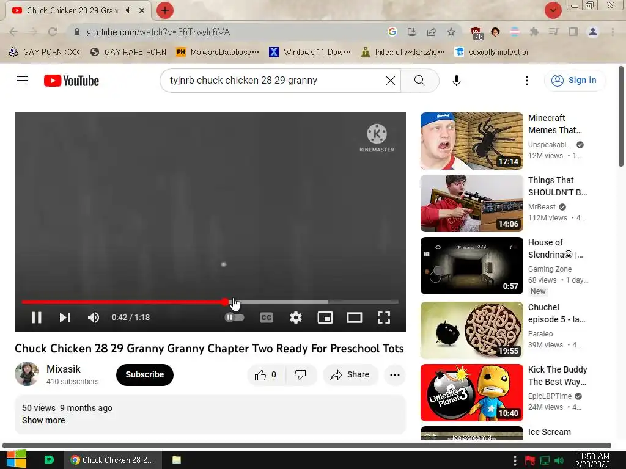This screenshot has width=626, height=469.
Task: Open the Share dialog
Action: (x=350, y=374)
